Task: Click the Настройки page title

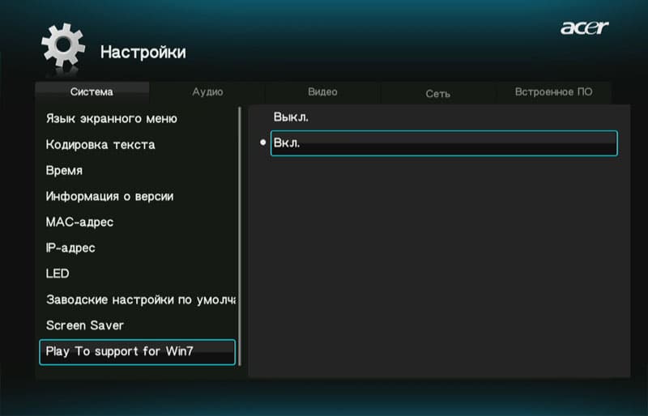Action: [143, 53]
